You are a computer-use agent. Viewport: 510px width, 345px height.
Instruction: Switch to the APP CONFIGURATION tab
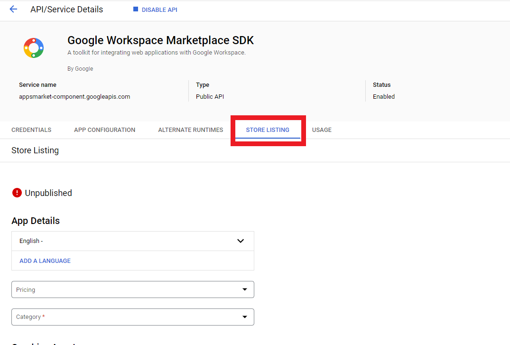click(x=104, y=130)
